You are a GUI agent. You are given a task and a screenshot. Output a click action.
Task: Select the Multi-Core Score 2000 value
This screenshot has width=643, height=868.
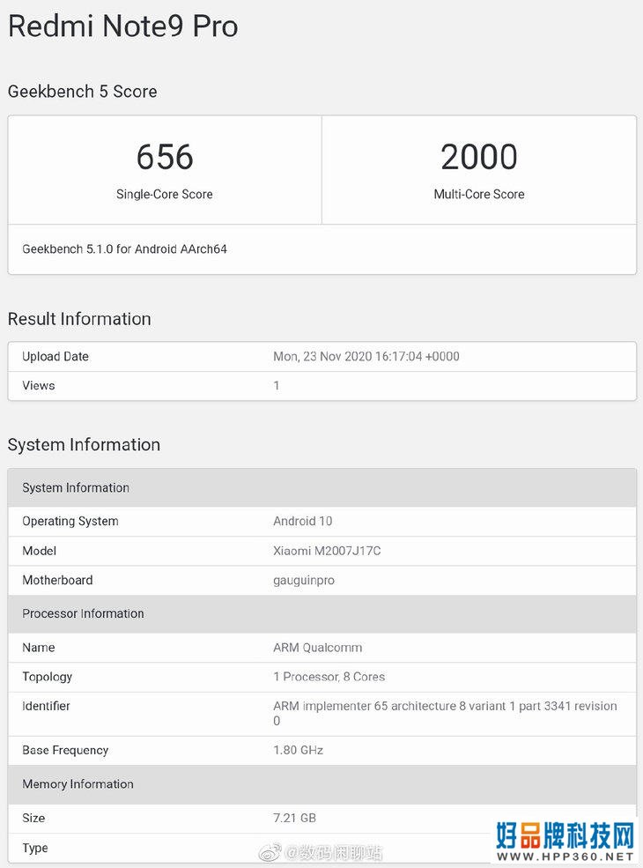coord(478,157)
